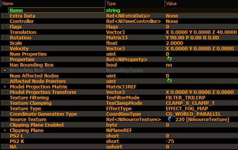Select the Has Bounding Box value 'no'
This screenshot has width=238, height=150.
(169, 65)
